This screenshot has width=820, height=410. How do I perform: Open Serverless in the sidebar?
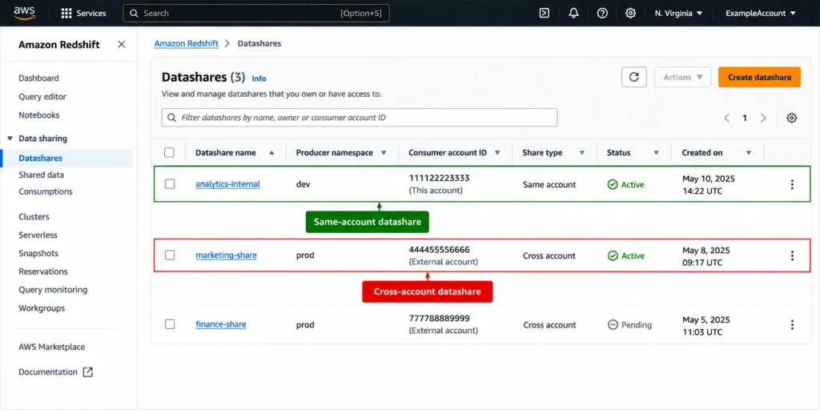point(38,235)
